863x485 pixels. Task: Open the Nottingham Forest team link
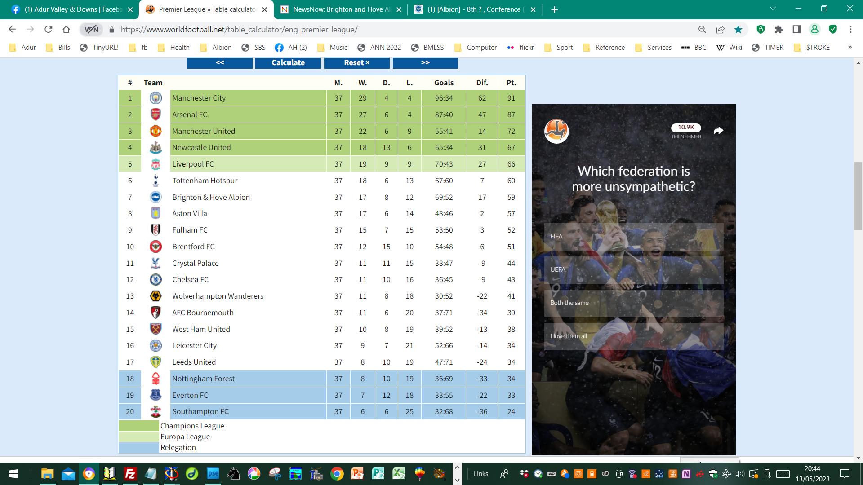(204, 379)
